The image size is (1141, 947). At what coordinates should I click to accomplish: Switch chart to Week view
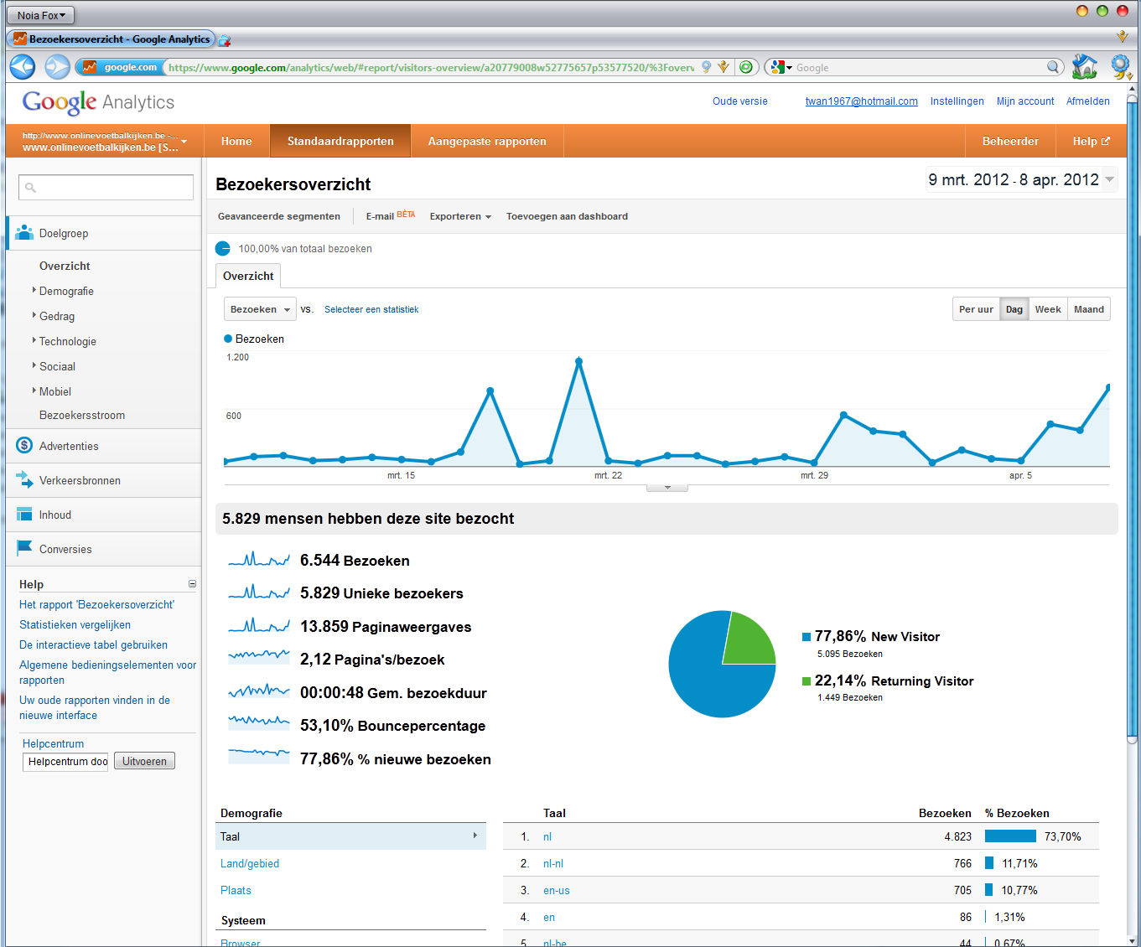[1048, 309]
